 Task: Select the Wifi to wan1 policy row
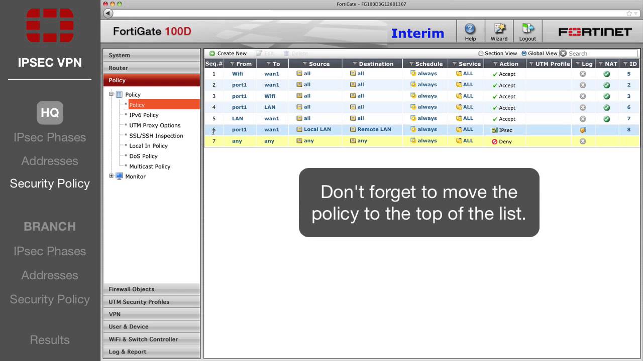(x=422, y=74)
